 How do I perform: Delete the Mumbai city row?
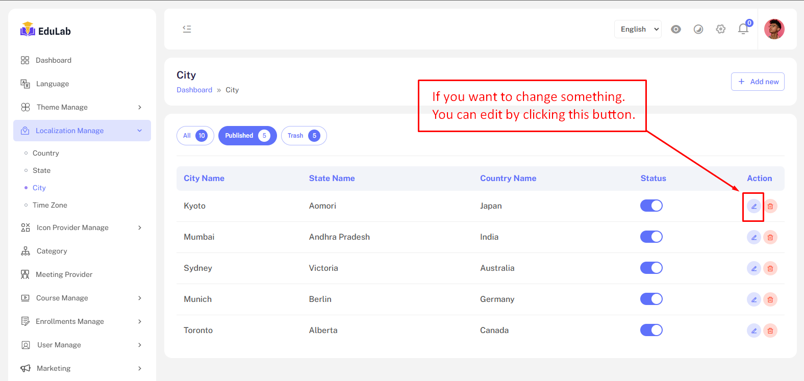point(770,238)
